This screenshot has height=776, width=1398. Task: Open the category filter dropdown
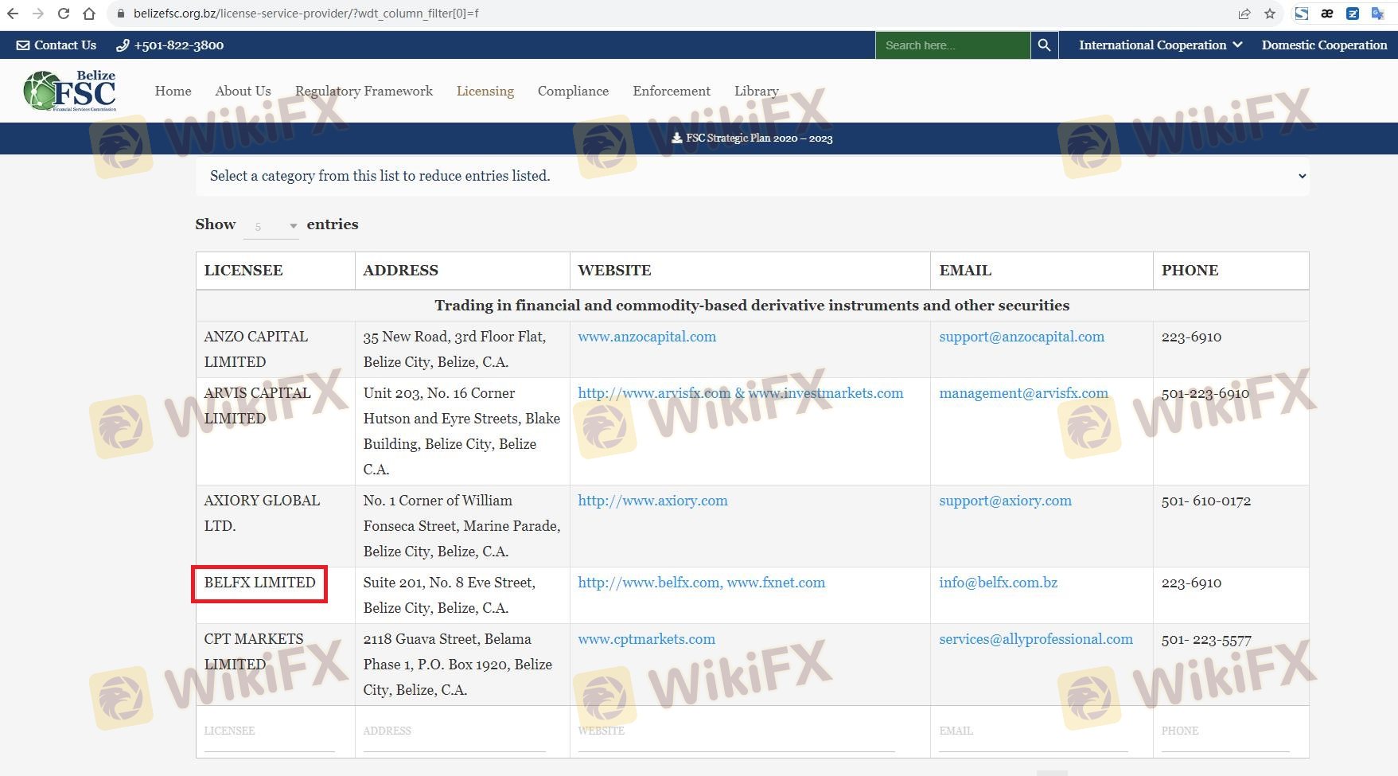(x=752, y=176)
